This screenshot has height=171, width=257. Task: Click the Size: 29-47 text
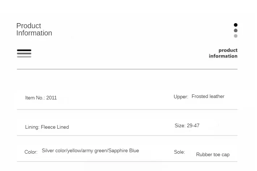(187, 125)
